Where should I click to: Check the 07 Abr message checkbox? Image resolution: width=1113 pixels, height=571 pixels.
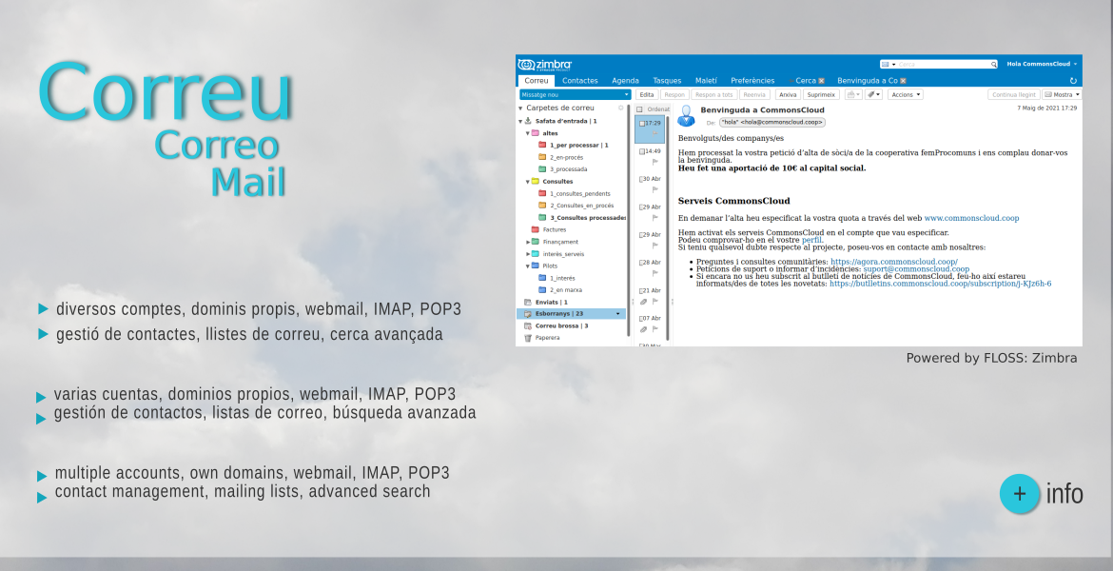coord(642,319)
